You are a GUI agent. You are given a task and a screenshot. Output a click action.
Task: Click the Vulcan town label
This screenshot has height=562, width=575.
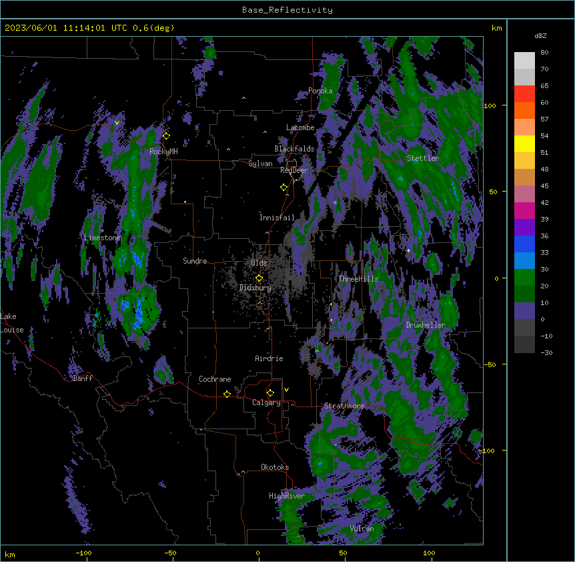(x=362, y=529)
